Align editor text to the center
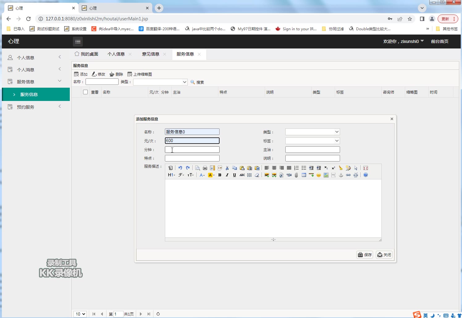This screenshot has width=462, height=318. tap(274, 168)
